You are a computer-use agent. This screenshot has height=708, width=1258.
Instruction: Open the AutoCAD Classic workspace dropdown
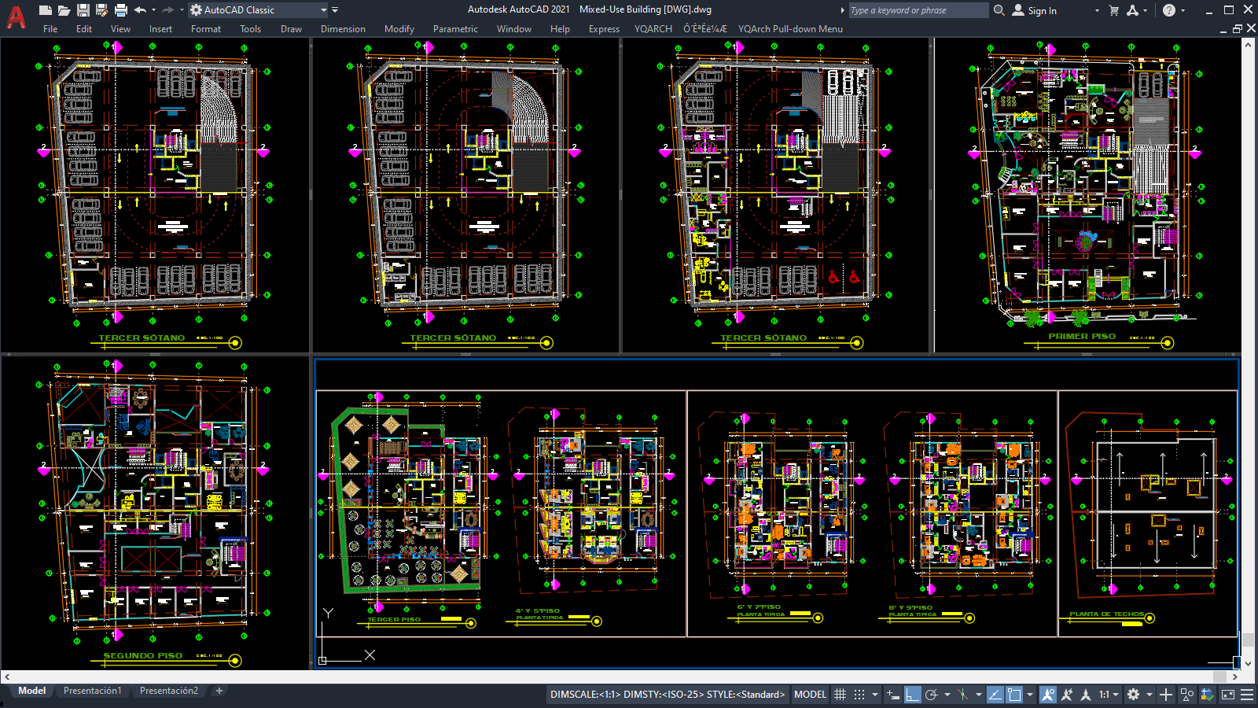pos(323,10)
